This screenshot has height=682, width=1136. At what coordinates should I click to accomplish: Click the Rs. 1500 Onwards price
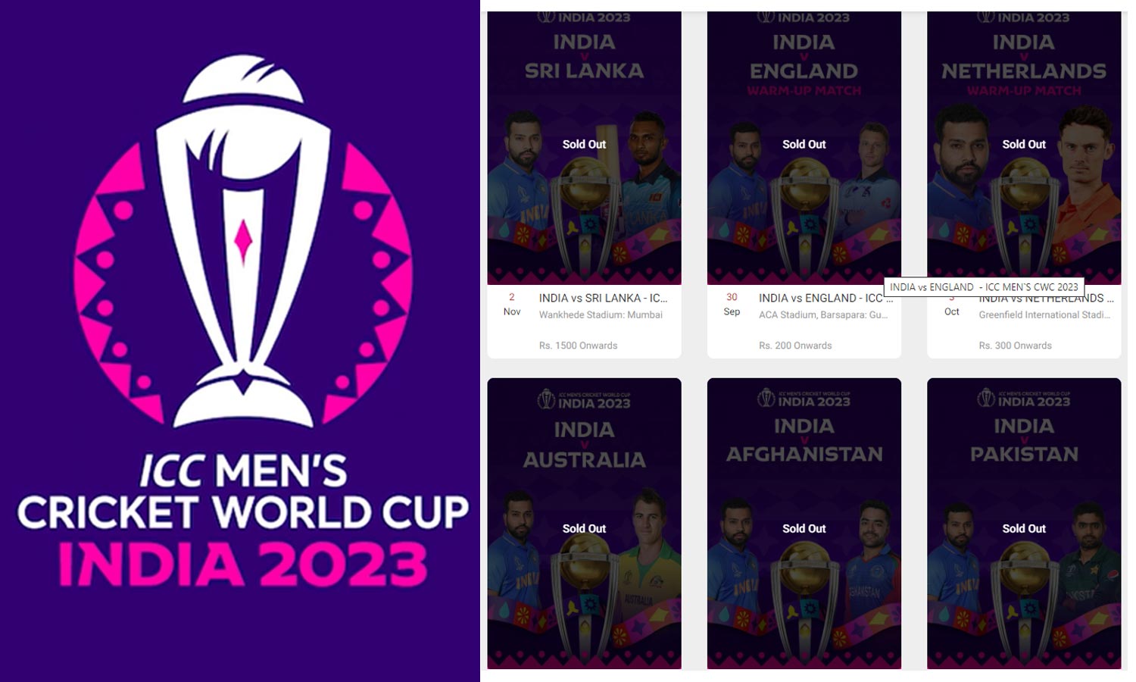point(578,346)
